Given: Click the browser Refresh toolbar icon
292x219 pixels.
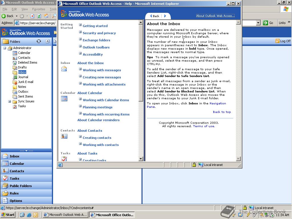Looking at the screenshot, I should pyautogui.click(x=39, y=16).
